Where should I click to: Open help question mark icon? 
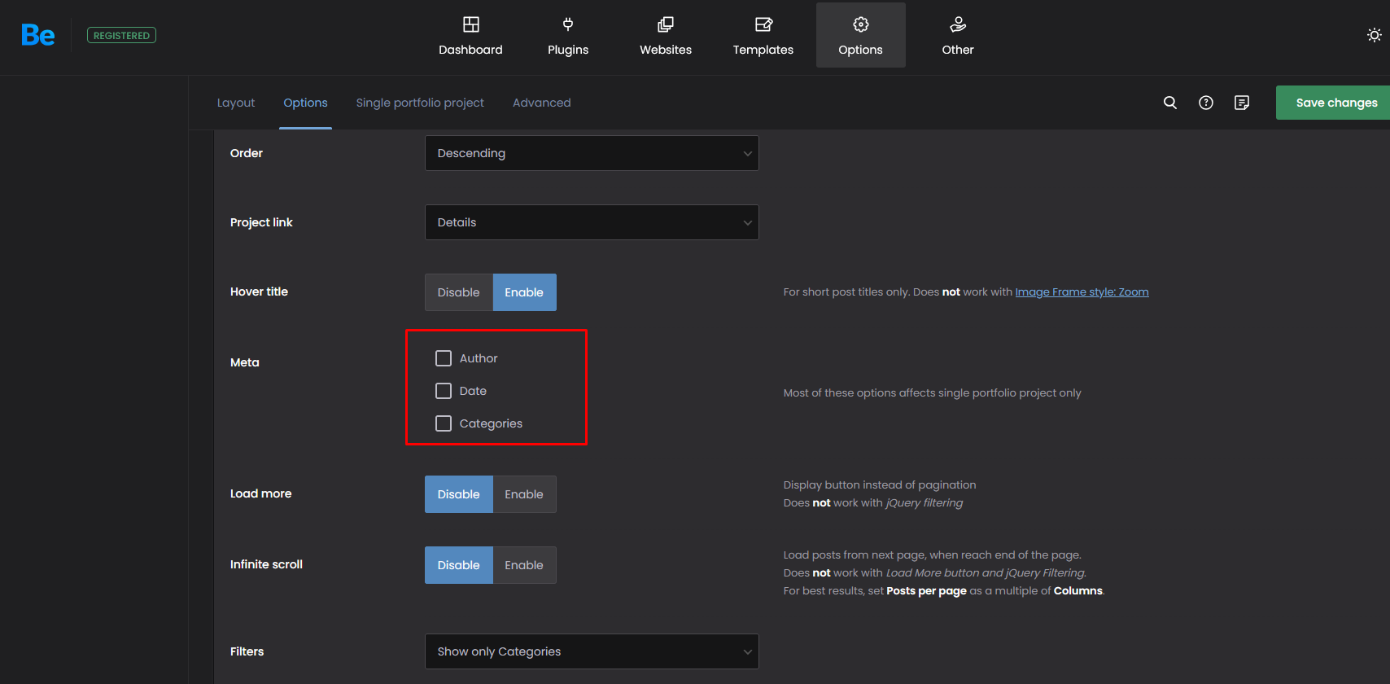click(x=1206, y=103)
